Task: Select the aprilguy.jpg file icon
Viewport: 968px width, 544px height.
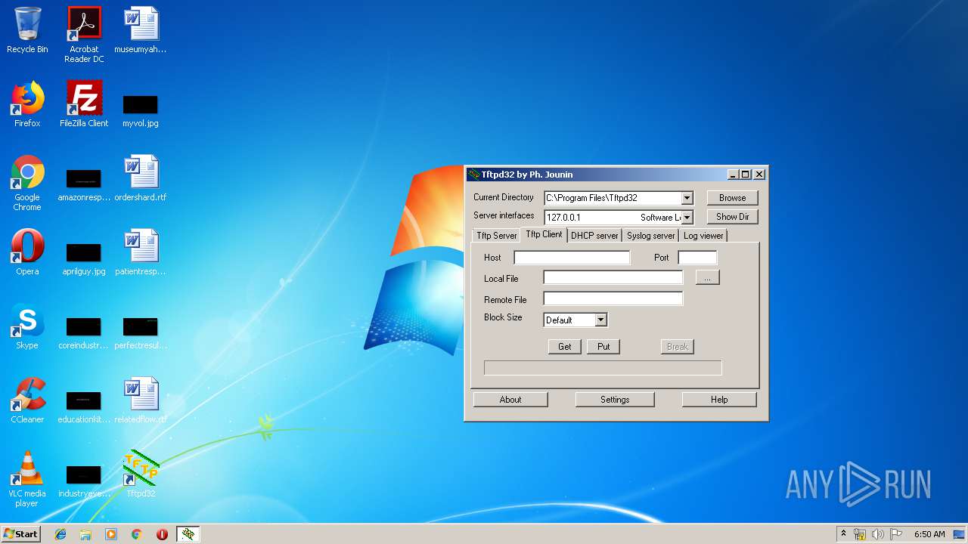Action: [x=84, y=258]
